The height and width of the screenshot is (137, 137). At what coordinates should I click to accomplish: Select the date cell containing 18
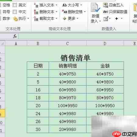coord(38,97)
